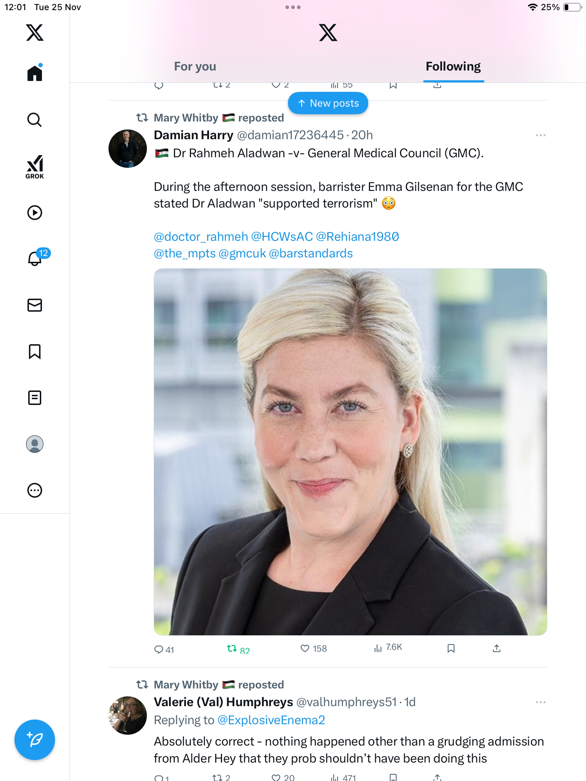Open more options on Damian Harry's post
The image size is (586, 781).
pyautogui.click(x=540, y=135)
